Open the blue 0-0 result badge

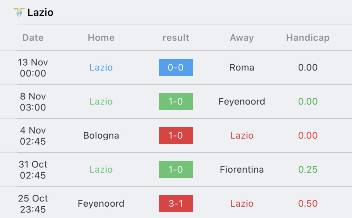[176, 67]
